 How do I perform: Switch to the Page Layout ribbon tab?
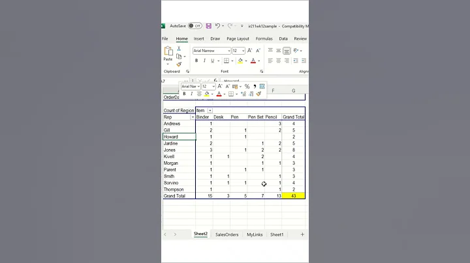[x=238, y=38]
